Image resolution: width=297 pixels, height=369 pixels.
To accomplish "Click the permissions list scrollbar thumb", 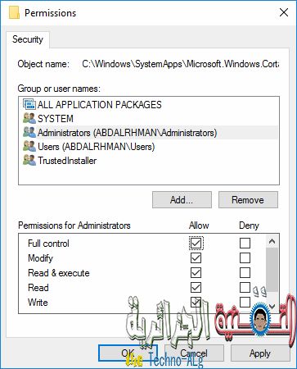I will coord(272,270).
